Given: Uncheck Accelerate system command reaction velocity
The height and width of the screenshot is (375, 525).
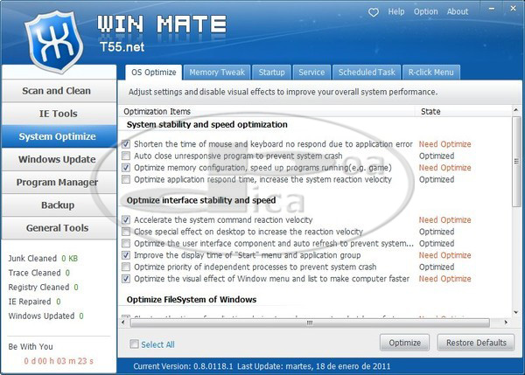Looking at the screenshot, I should 127,220.
